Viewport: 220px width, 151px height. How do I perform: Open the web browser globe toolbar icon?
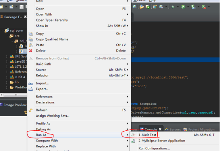pos(135,7)
